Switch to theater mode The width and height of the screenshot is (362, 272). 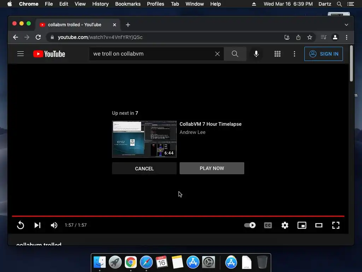pyautogui.click(x=319, y=225)
